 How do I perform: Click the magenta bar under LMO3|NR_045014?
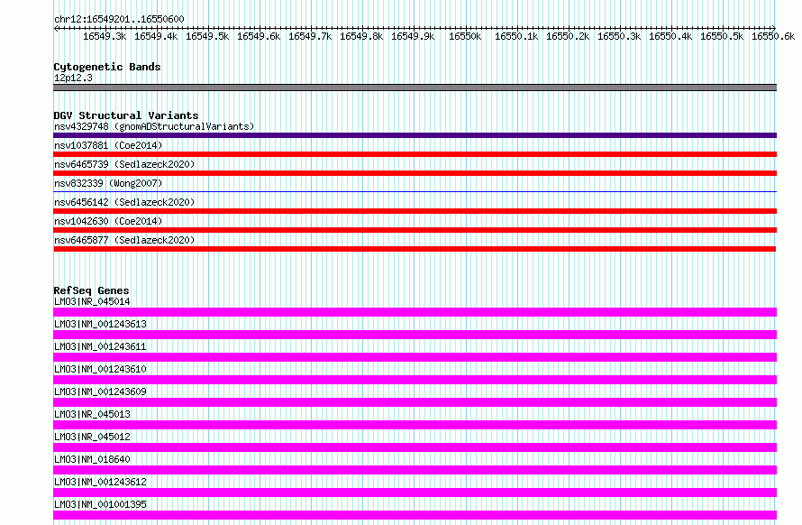415,312
